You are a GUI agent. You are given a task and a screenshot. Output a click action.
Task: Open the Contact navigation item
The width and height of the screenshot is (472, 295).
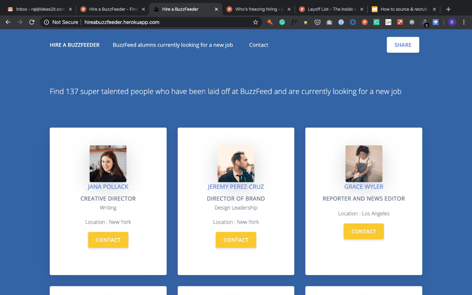(258, 45)
